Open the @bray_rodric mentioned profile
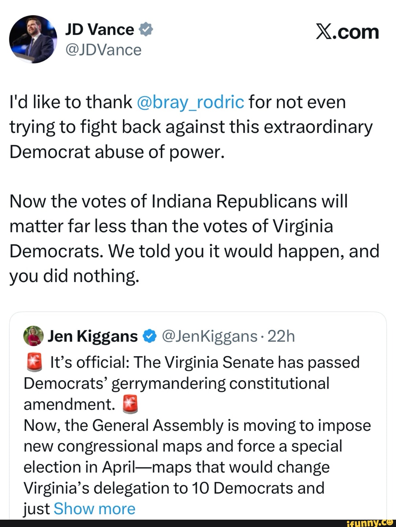This screenshot has width=396, height=527. [x=190, y=102]
